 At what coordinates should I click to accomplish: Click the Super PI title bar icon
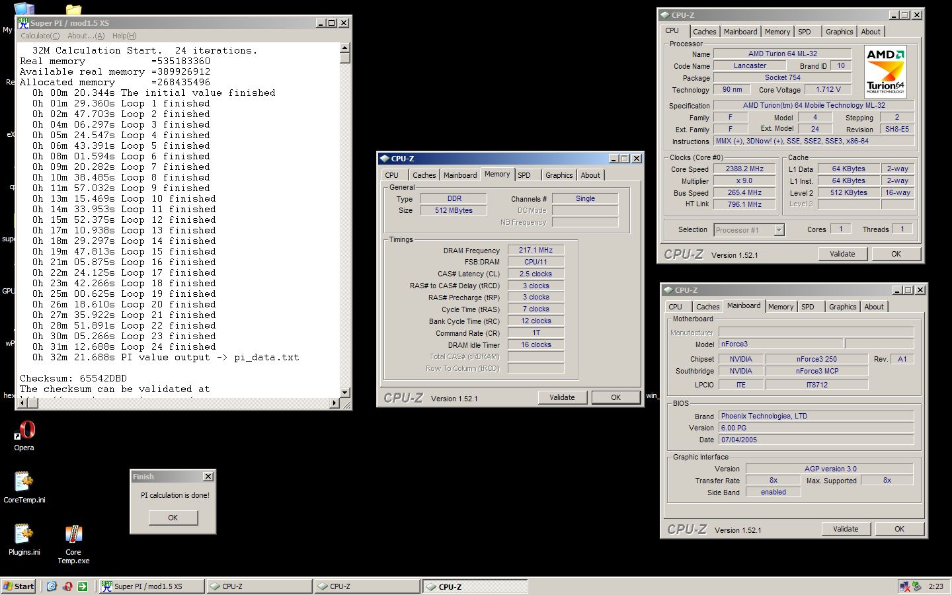(x=24, y=22)
